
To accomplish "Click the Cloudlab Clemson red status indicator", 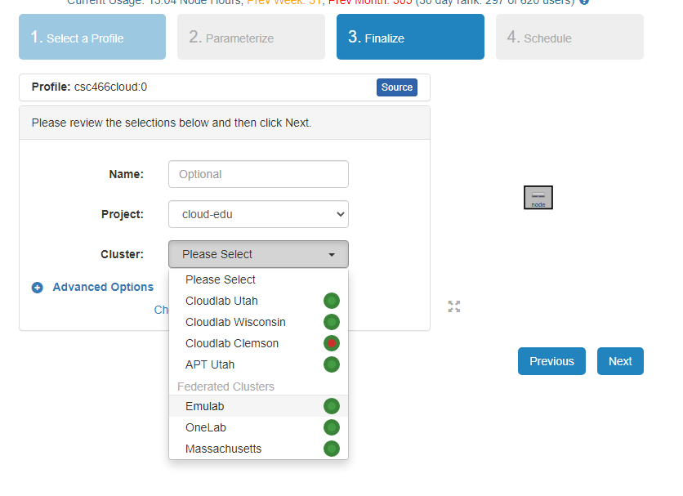I will coord(331,343).
